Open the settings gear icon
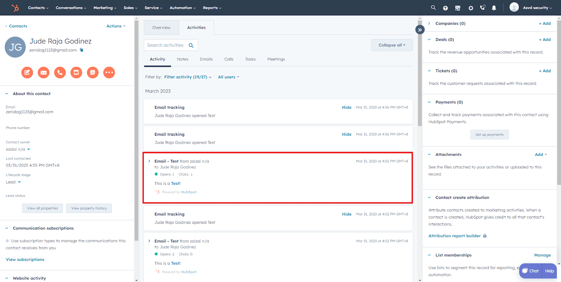This screenshot has width=561, height=282. click(x=471, y=8)
